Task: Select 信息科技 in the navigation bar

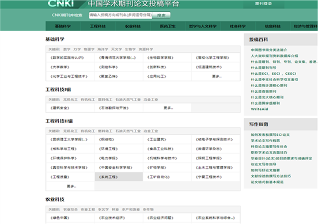Action: 272,26
